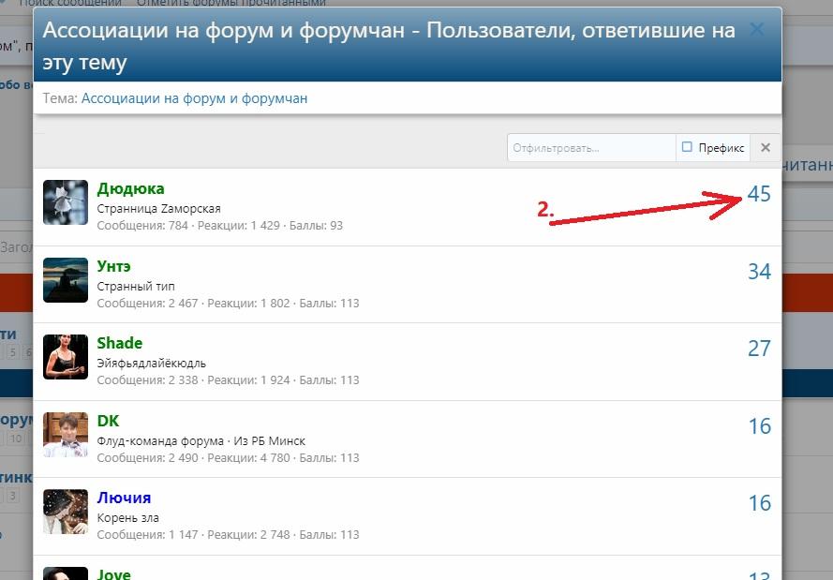Click Баллы: 113 in Лючия's row

(330, 535)
